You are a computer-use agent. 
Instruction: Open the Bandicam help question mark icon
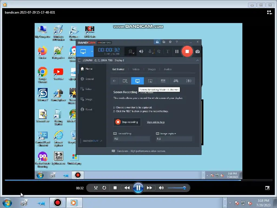[177, 42]
